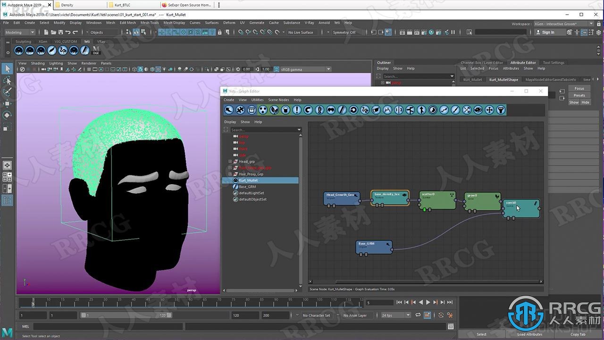The width and height of the screenshot is (604, 340).
Task: Toggle the sRGB gamma color management icon
Action: click(276, 69)
